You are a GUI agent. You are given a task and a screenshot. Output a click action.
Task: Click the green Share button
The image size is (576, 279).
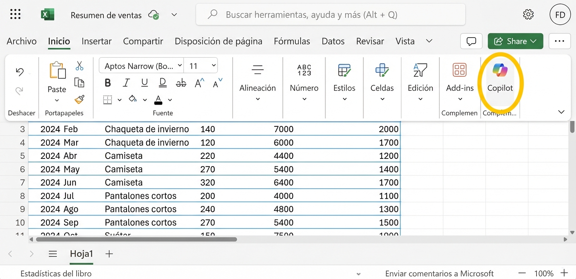[515, 41]
